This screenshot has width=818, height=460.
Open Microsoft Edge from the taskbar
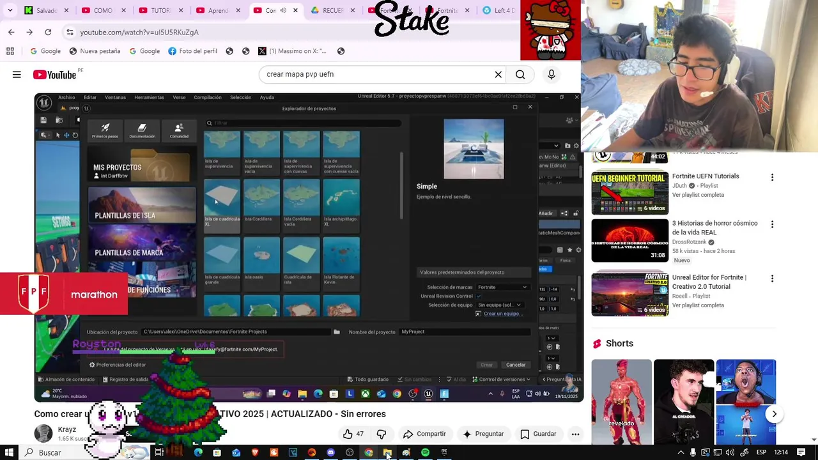198,452
